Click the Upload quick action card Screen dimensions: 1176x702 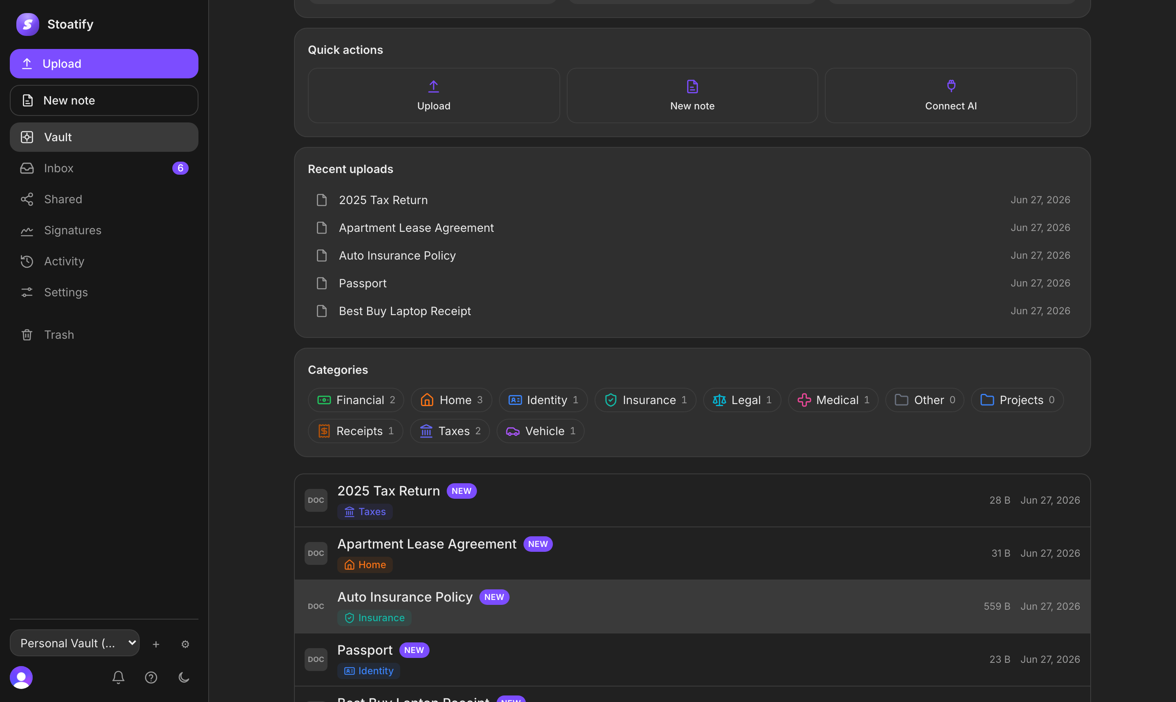[434, 96]
